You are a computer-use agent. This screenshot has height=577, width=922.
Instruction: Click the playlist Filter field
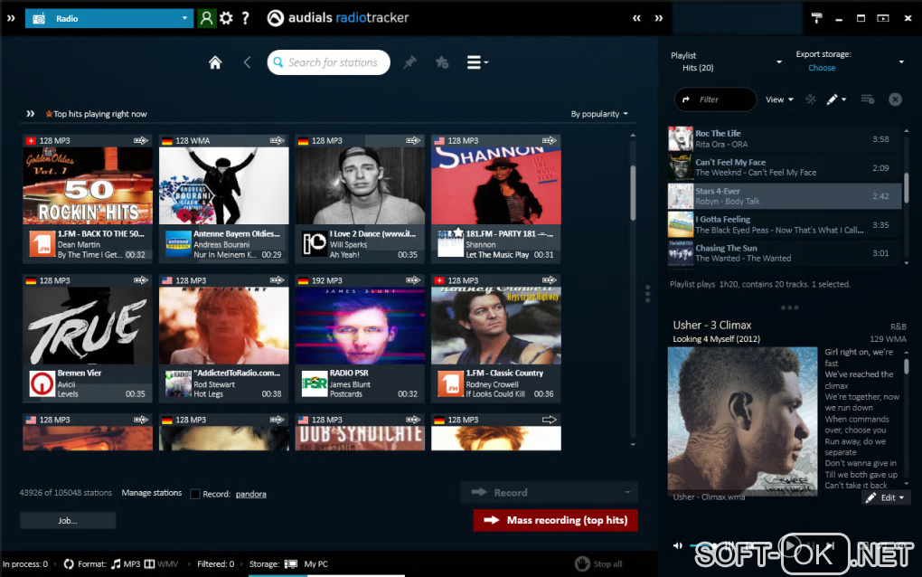[716, 99]
